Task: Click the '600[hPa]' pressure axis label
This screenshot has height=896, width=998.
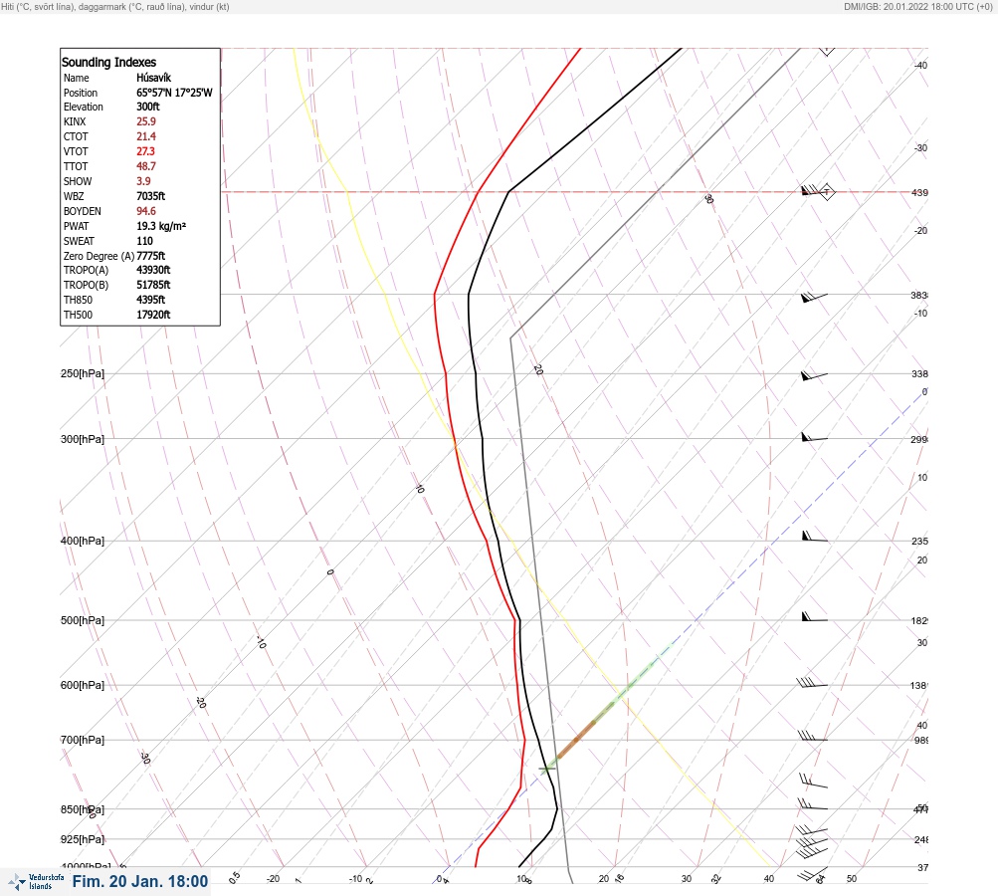Action: click(83, 685)
